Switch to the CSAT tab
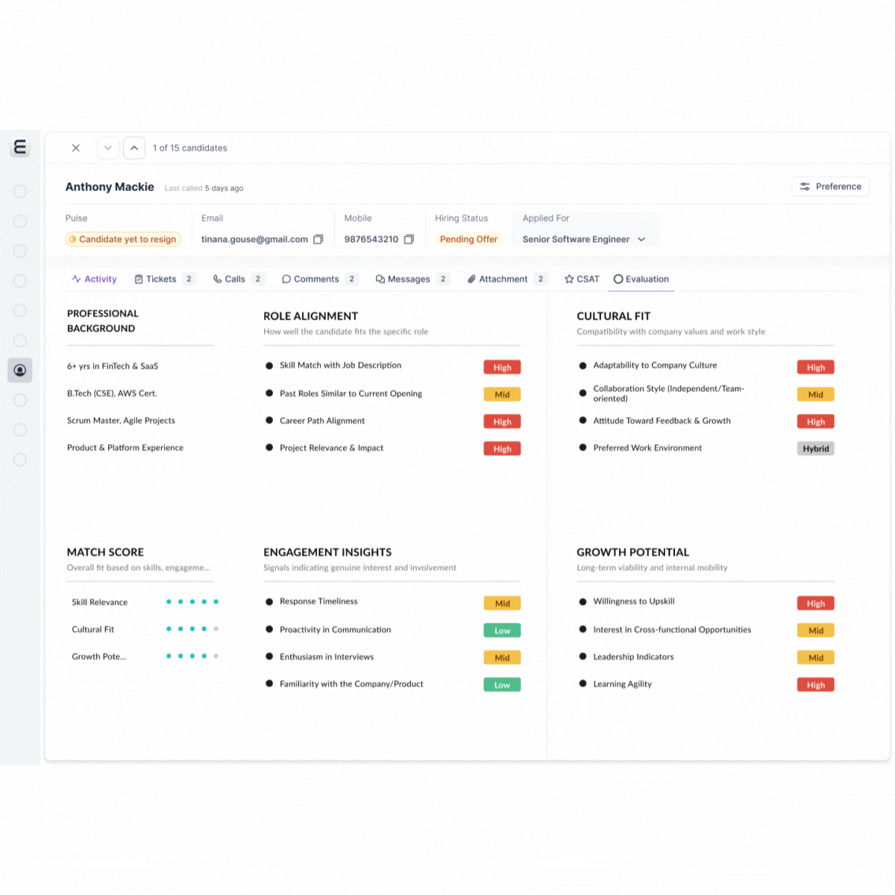The height and width of the screenshot is (895, 895). (582, 279)
